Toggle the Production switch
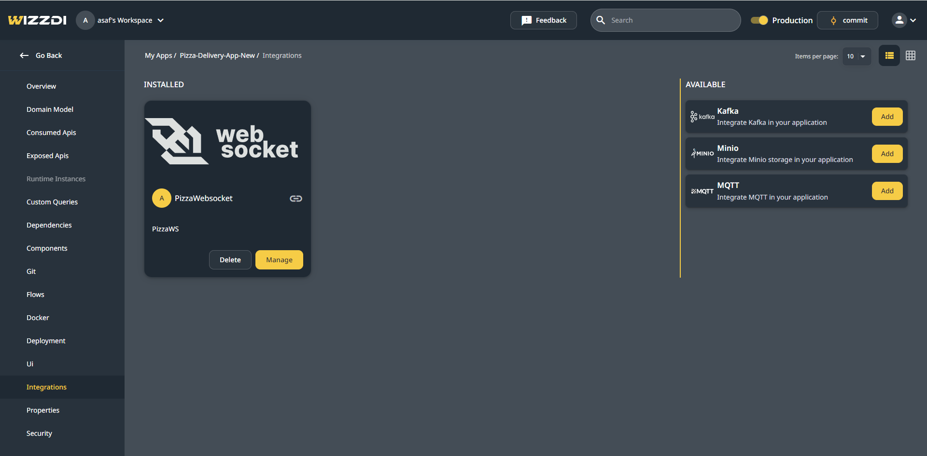This screenshot has width=927, height=456. (x=759, y=20)
